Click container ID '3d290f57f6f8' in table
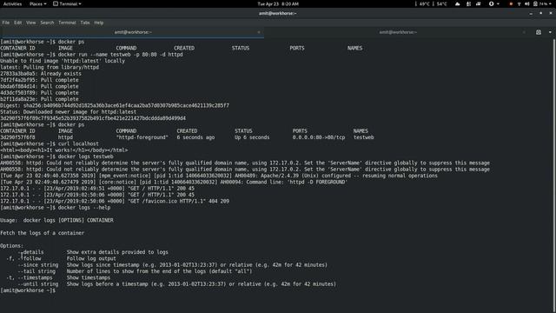Image resolution: width=556 pixels, height=313 pixels. (17, 137)
